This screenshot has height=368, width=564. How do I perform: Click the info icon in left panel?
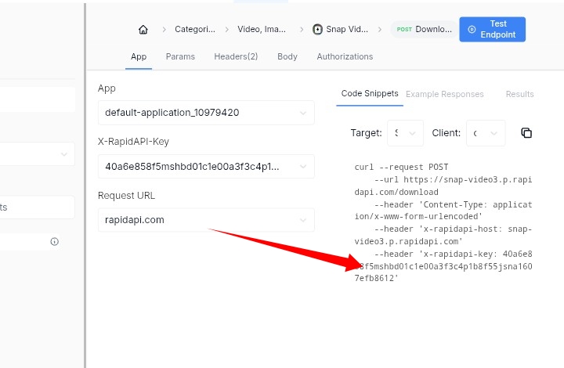point(54,242)
